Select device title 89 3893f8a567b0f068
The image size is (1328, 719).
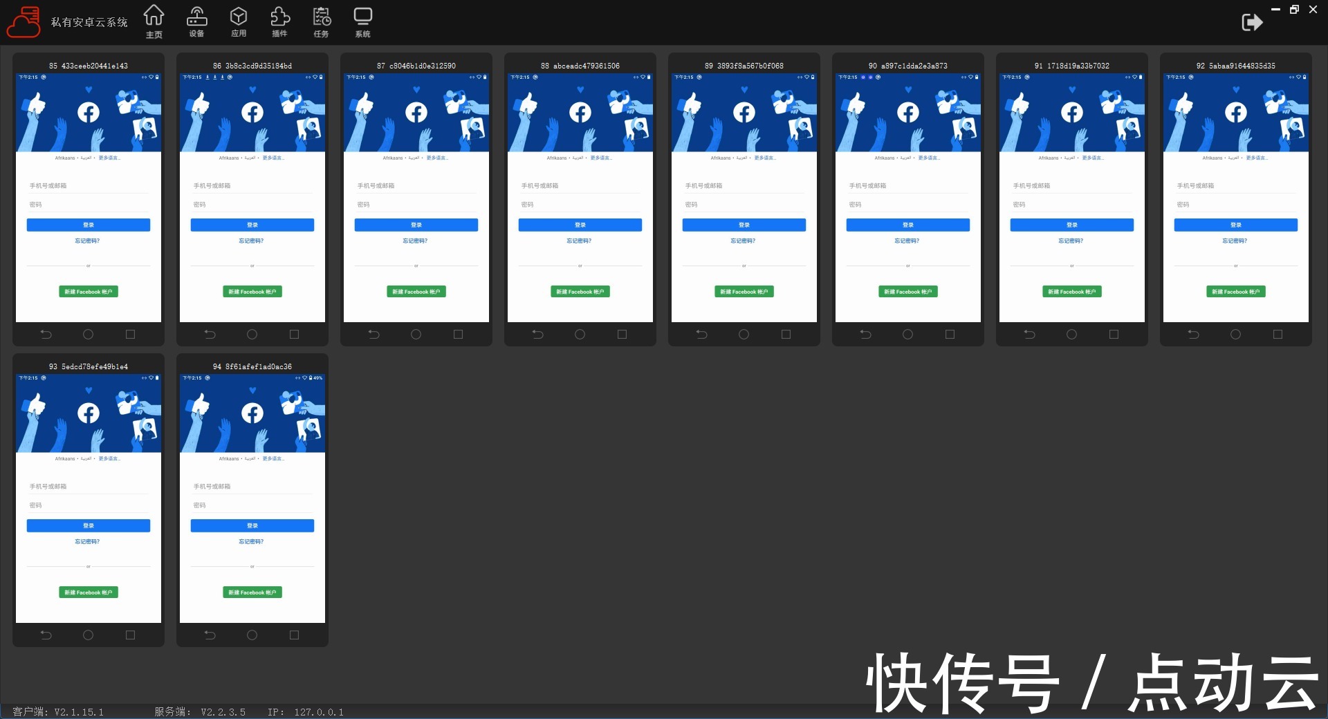pyautogui.click(x=744, y=66)
